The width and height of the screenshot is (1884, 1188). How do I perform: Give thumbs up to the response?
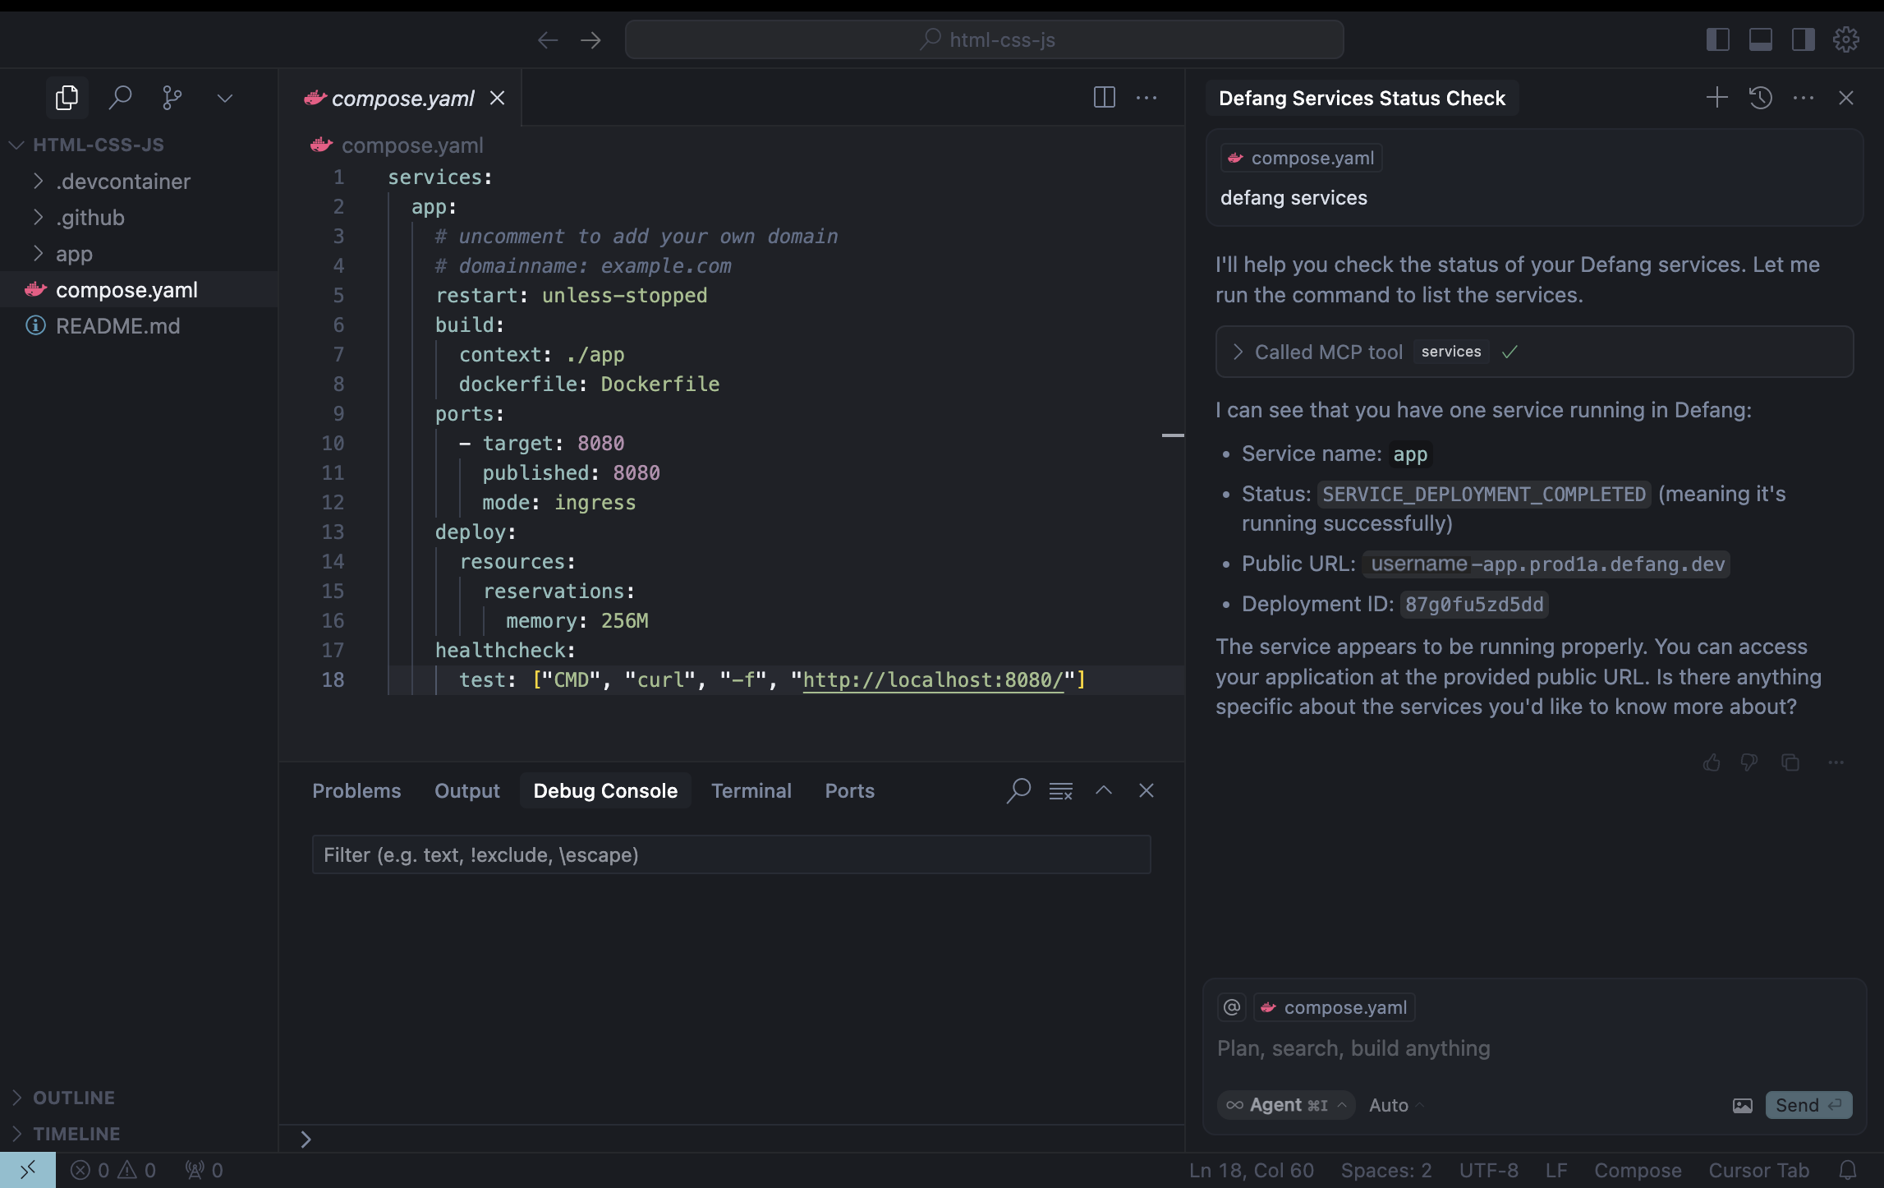[1712, 762]
